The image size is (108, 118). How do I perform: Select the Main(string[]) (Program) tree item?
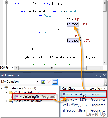(37, 97)
